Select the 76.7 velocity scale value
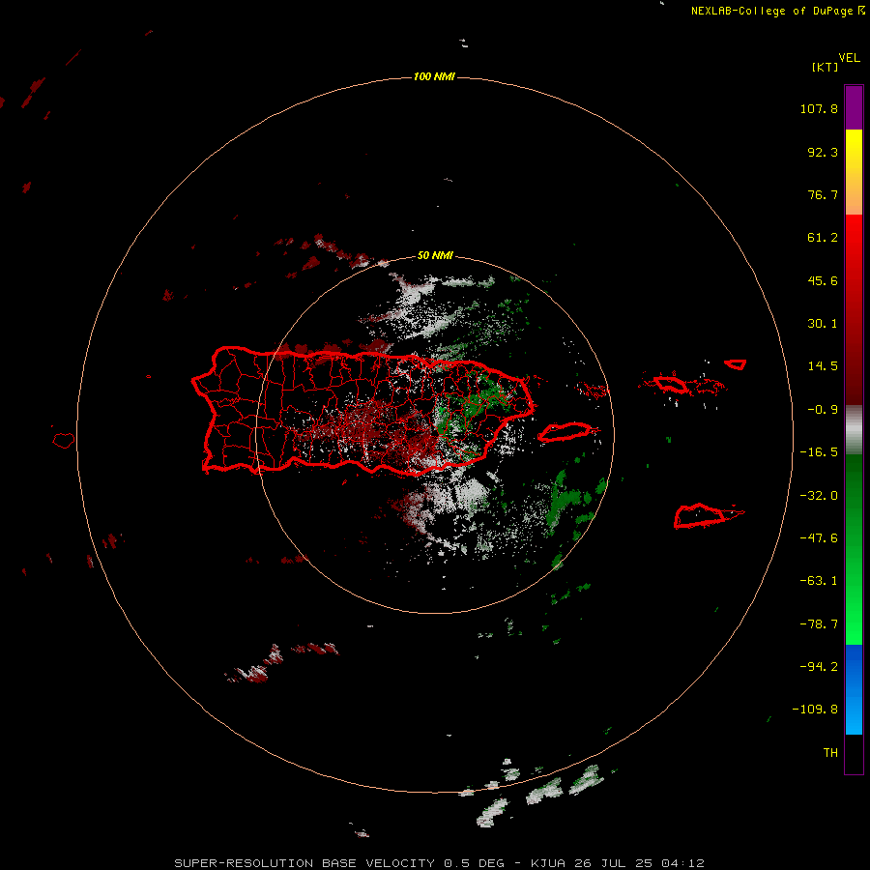Viewport: 870px width, 870px height. point(823,194)
